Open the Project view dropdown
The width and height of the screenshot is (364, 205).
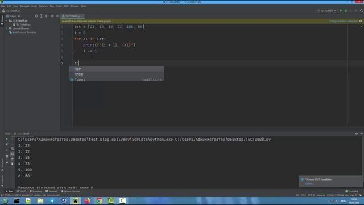pyautogui.click(x=13, y=16)
